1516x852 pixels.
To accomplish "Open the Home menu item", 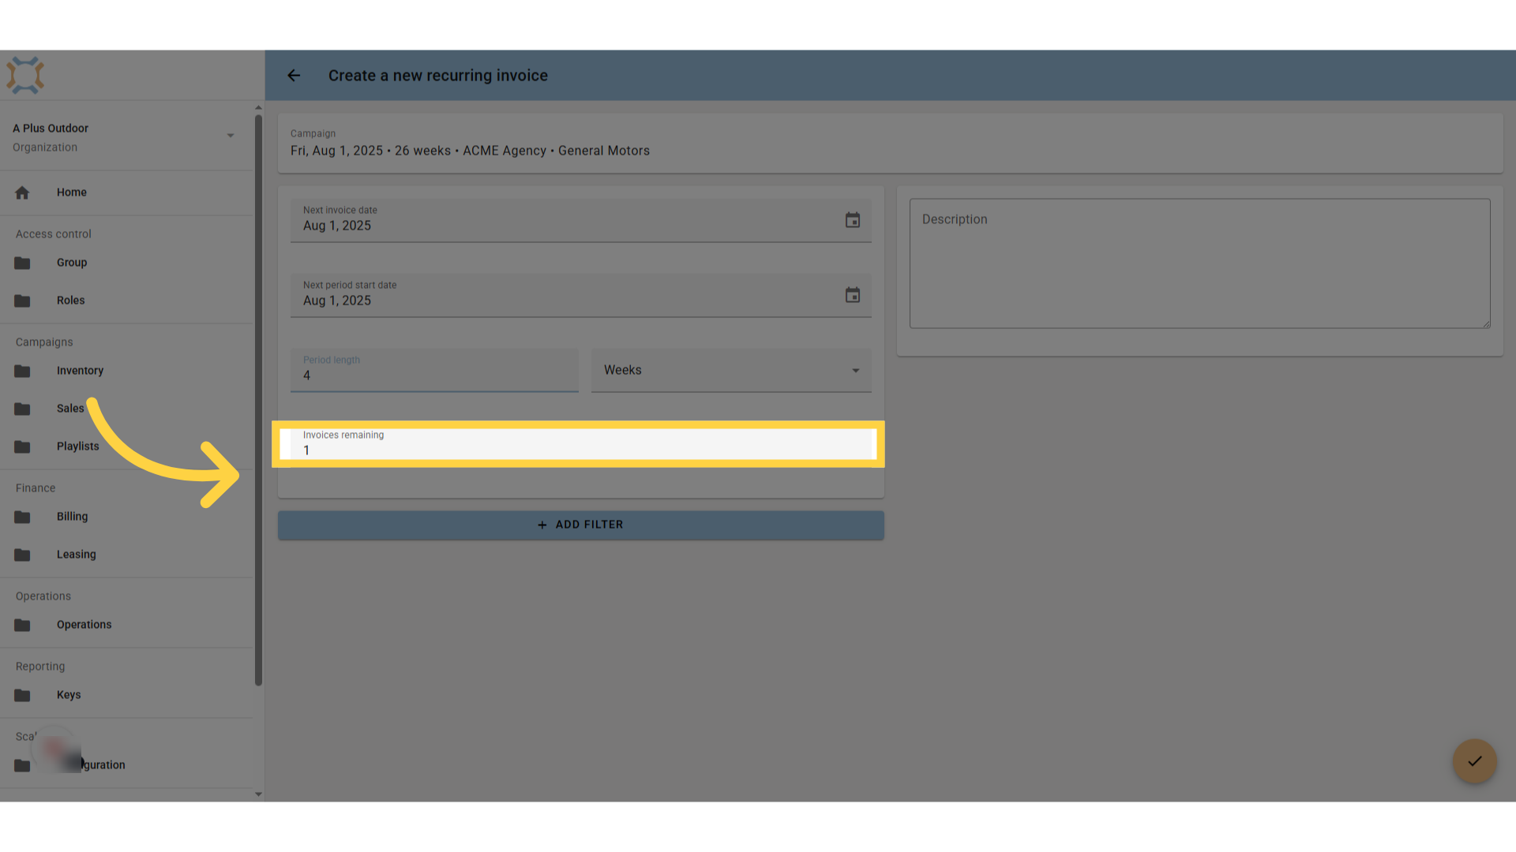I will 126,192.
